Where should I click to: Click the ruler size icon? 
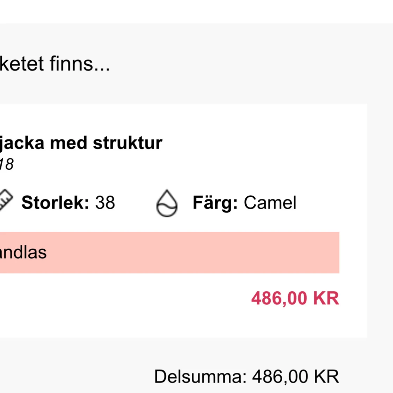pyautogui.click(x=5, y=201)
